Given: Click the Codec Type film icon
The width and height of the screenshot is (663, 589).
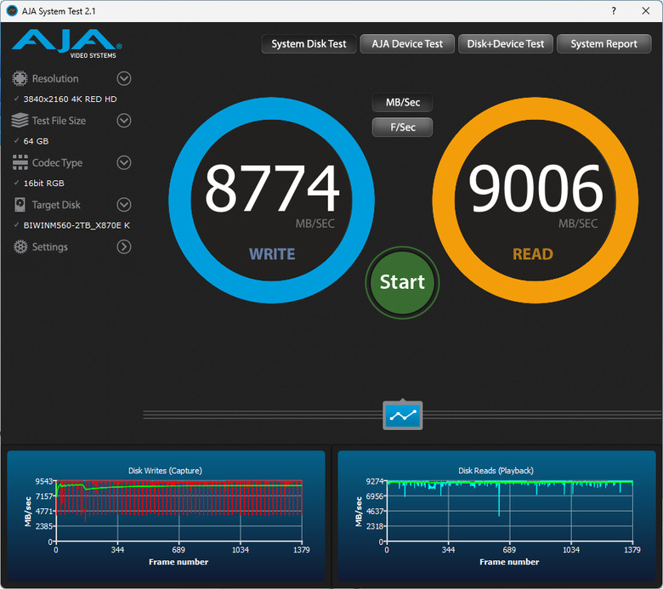Looking at the screenshot, I should point(20,162).
